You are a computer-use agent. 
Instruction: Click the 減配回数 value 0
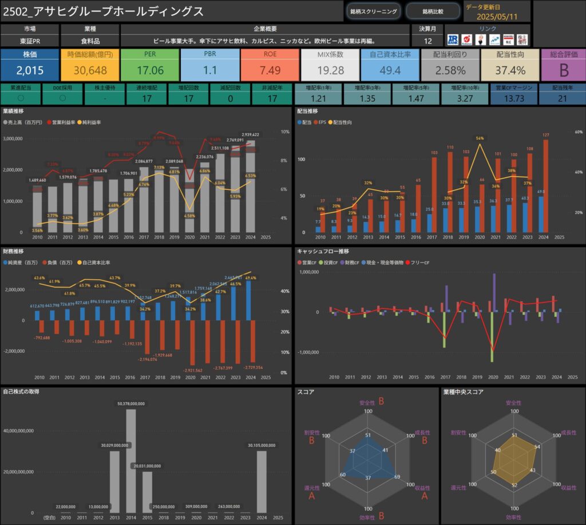pos(231,98)
